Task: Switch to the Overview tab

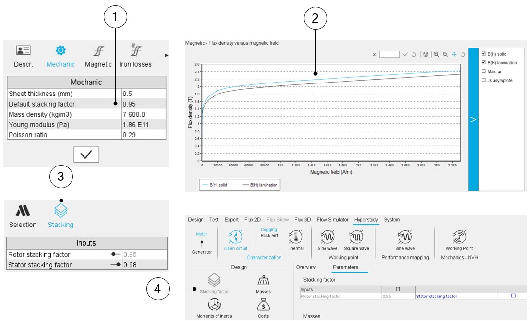Action: pyautogui.click(x=306, y=267)
